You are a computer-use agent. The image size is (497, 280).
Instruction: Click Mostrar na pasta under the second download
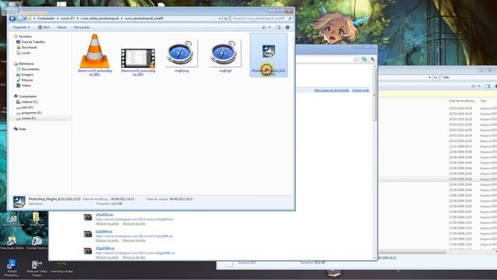coord(107,240)
